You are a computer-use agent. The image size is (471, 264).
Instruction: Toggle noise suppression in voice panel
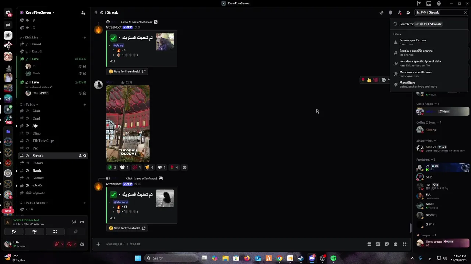pyautogui.click(x=74, y=222)
